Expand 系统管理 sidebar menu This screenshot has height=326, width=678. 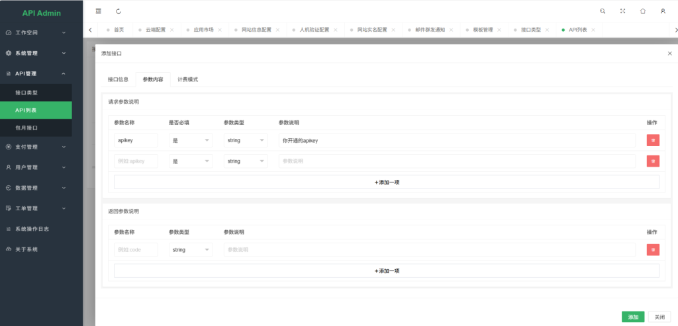(36, 53)
